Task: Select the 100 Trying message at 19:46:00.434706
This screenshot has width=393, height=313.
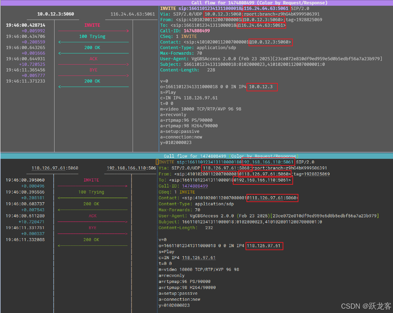Action: 92,36
